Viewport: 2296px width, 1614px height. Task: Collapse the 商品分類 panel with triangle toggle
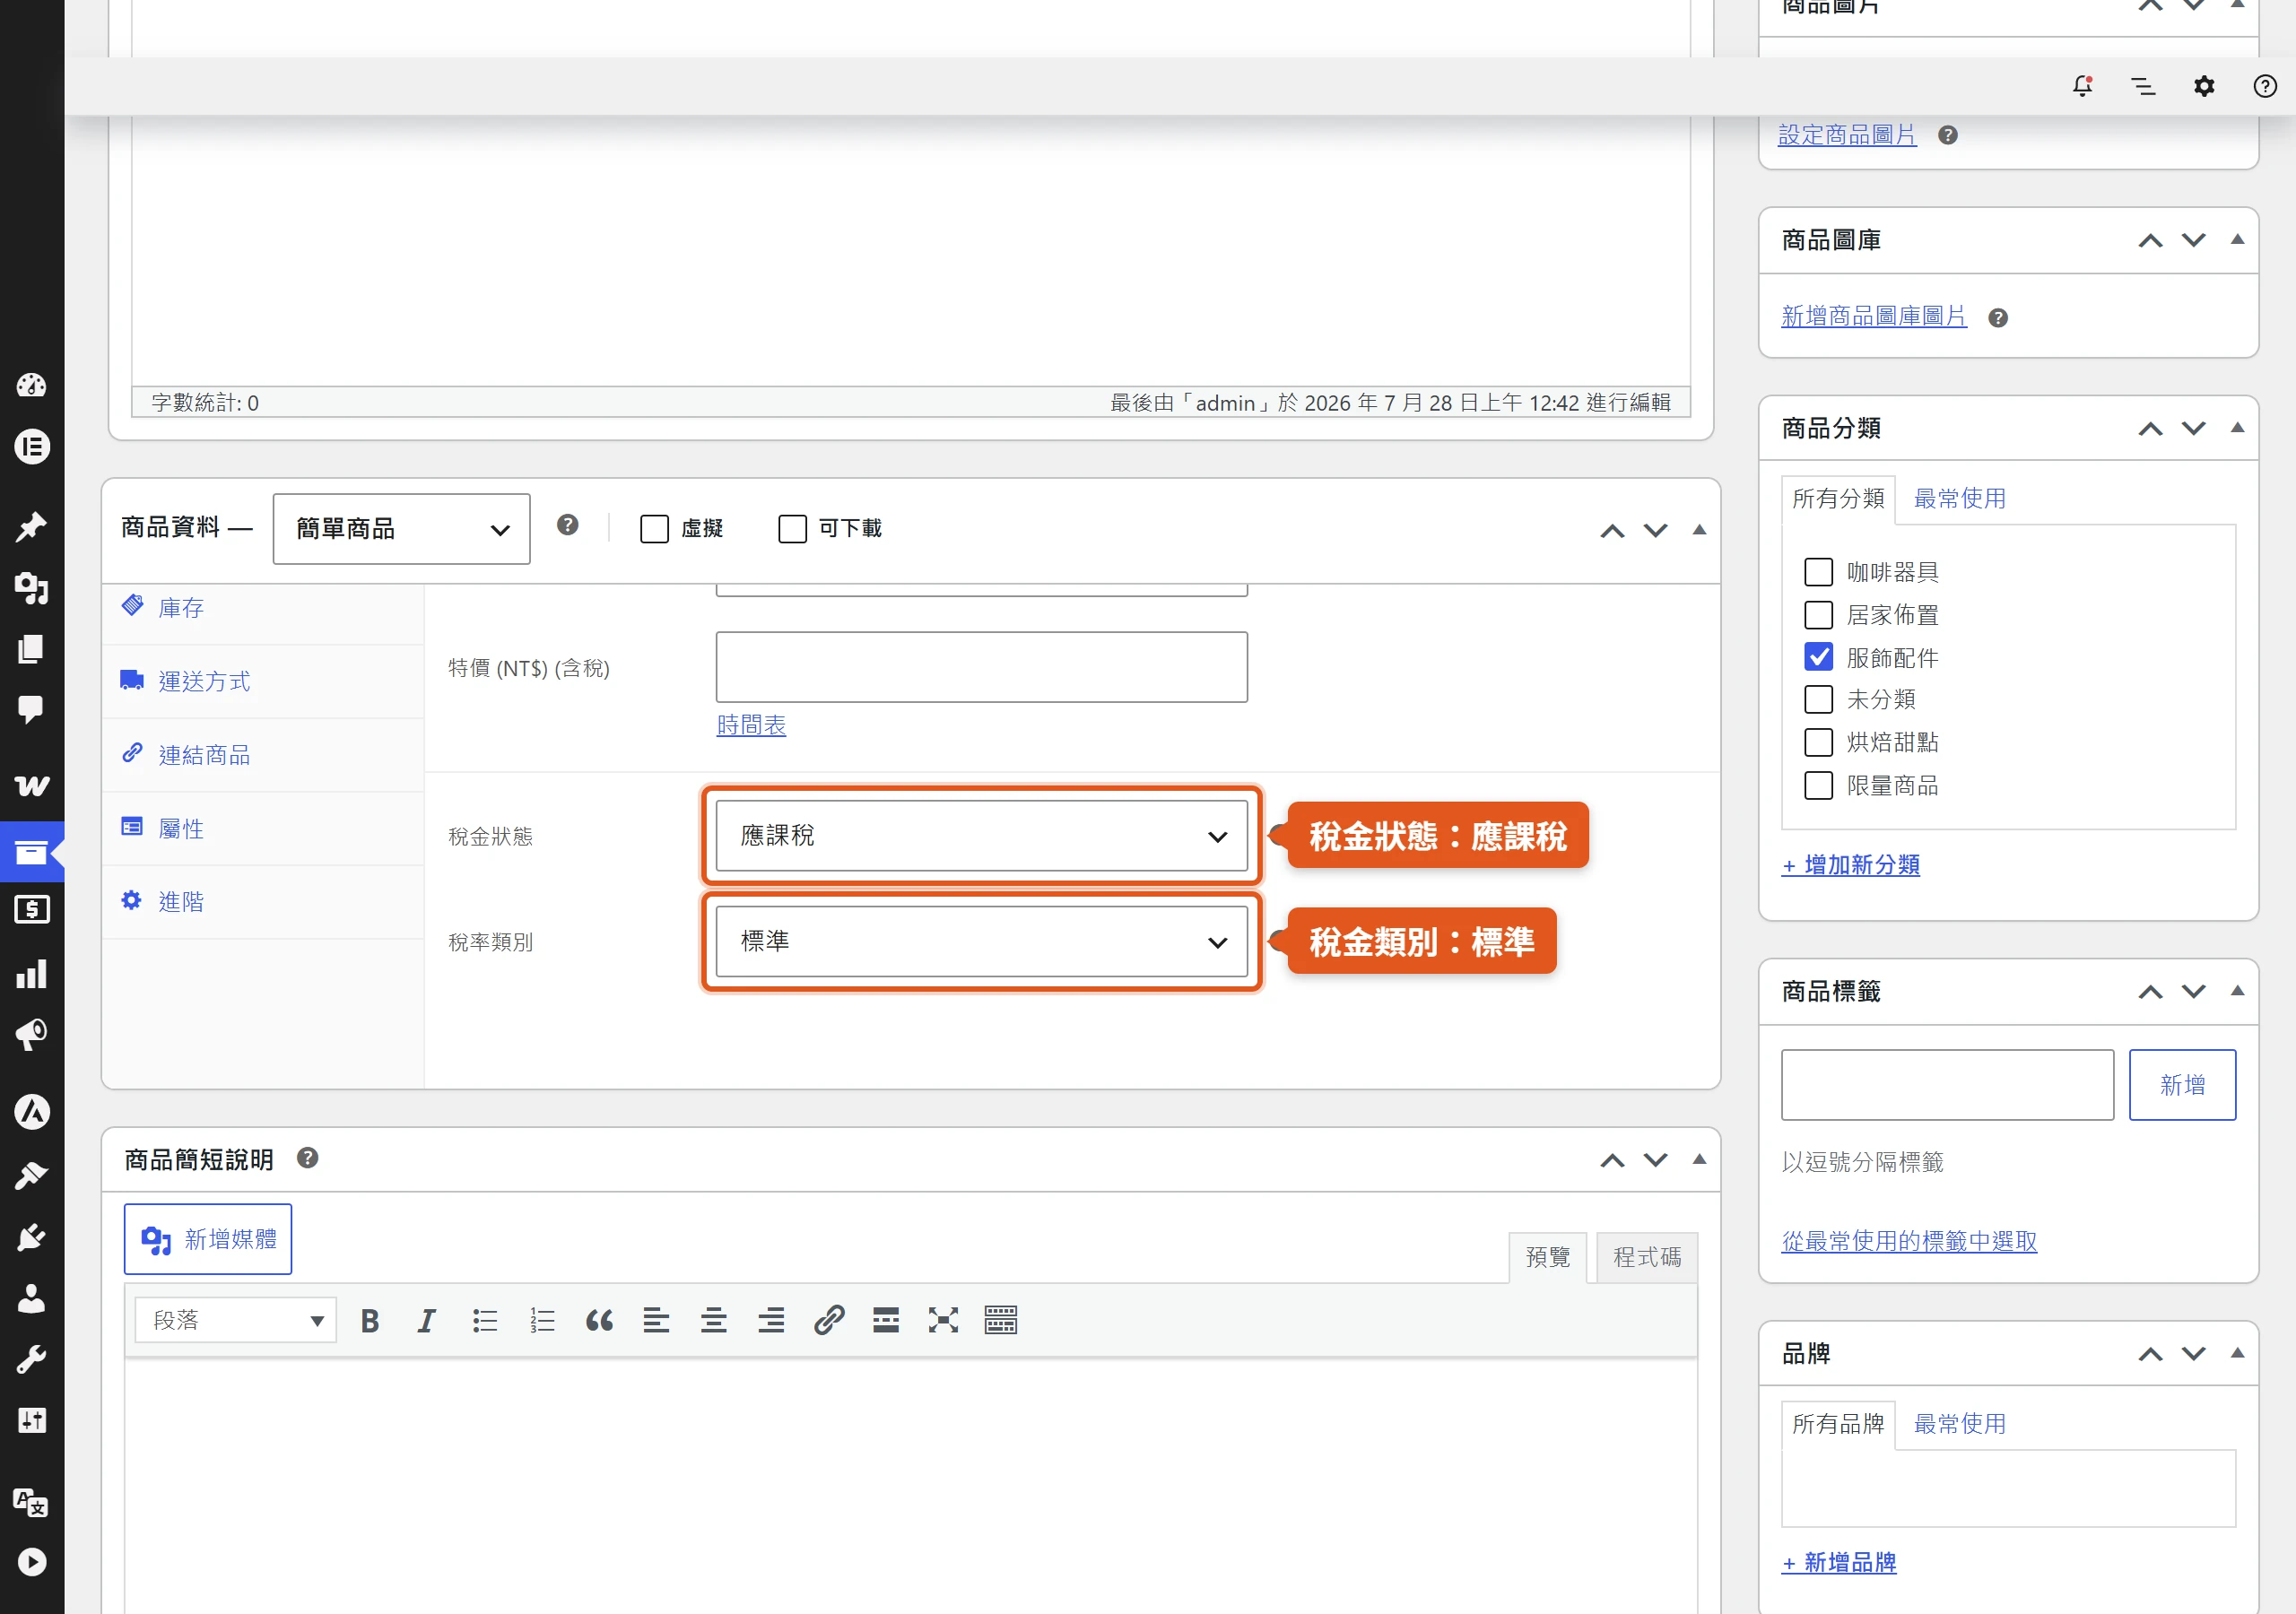[x=2238, y=428]
